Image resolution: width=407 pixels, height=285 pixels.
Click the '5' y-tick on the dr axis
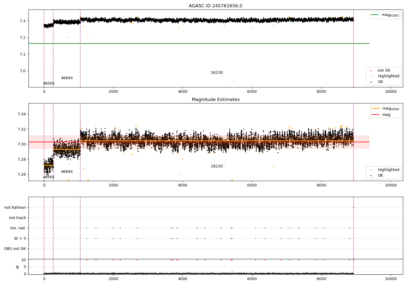(x=25, y=267)
